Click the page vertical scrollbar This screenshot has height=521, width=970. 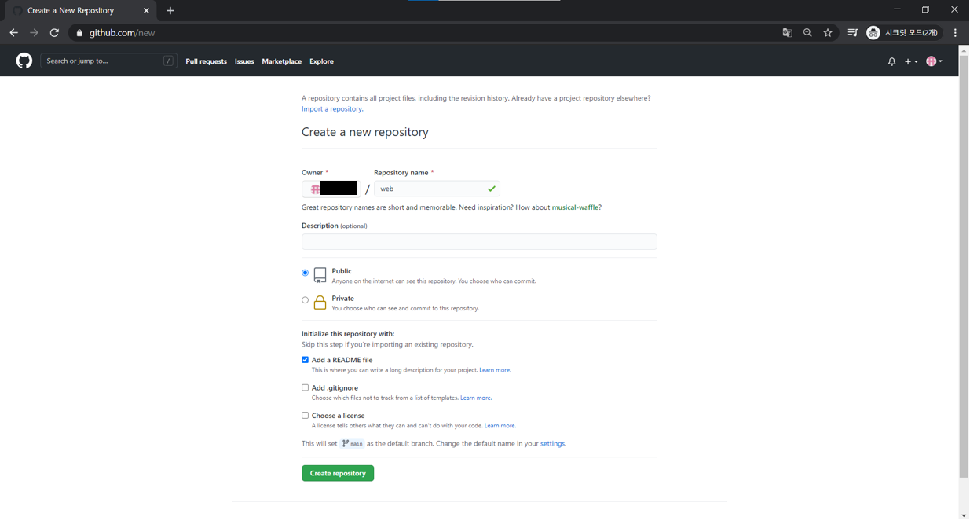(964, 266)
